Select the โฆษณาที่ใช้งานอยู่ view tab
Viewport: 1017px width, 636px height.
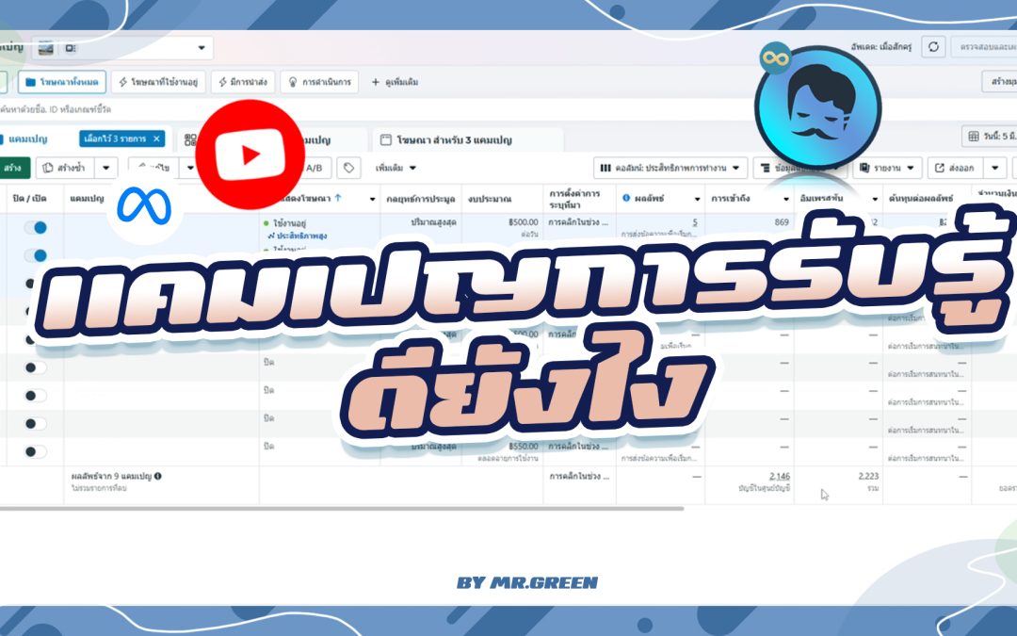click(x=158, y=82)
